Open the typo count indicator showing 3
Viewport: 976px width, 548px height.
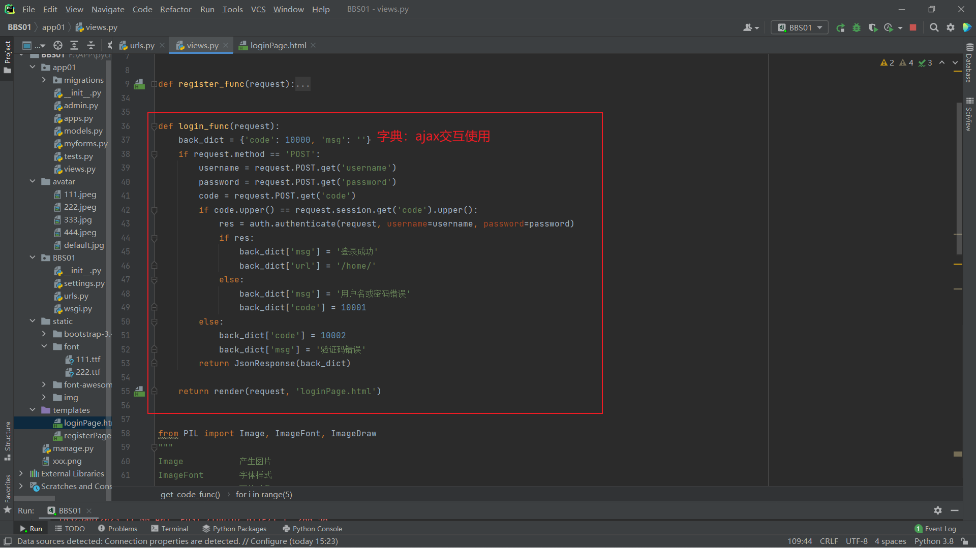coord(925,63)
